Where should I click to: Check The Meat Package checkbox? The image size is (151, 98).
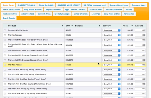coord(5,65)
